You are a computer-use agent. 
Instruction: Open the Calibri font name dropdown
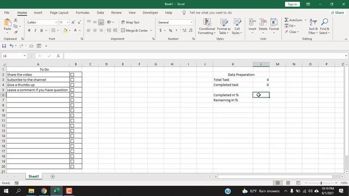(x=56, y=22)
